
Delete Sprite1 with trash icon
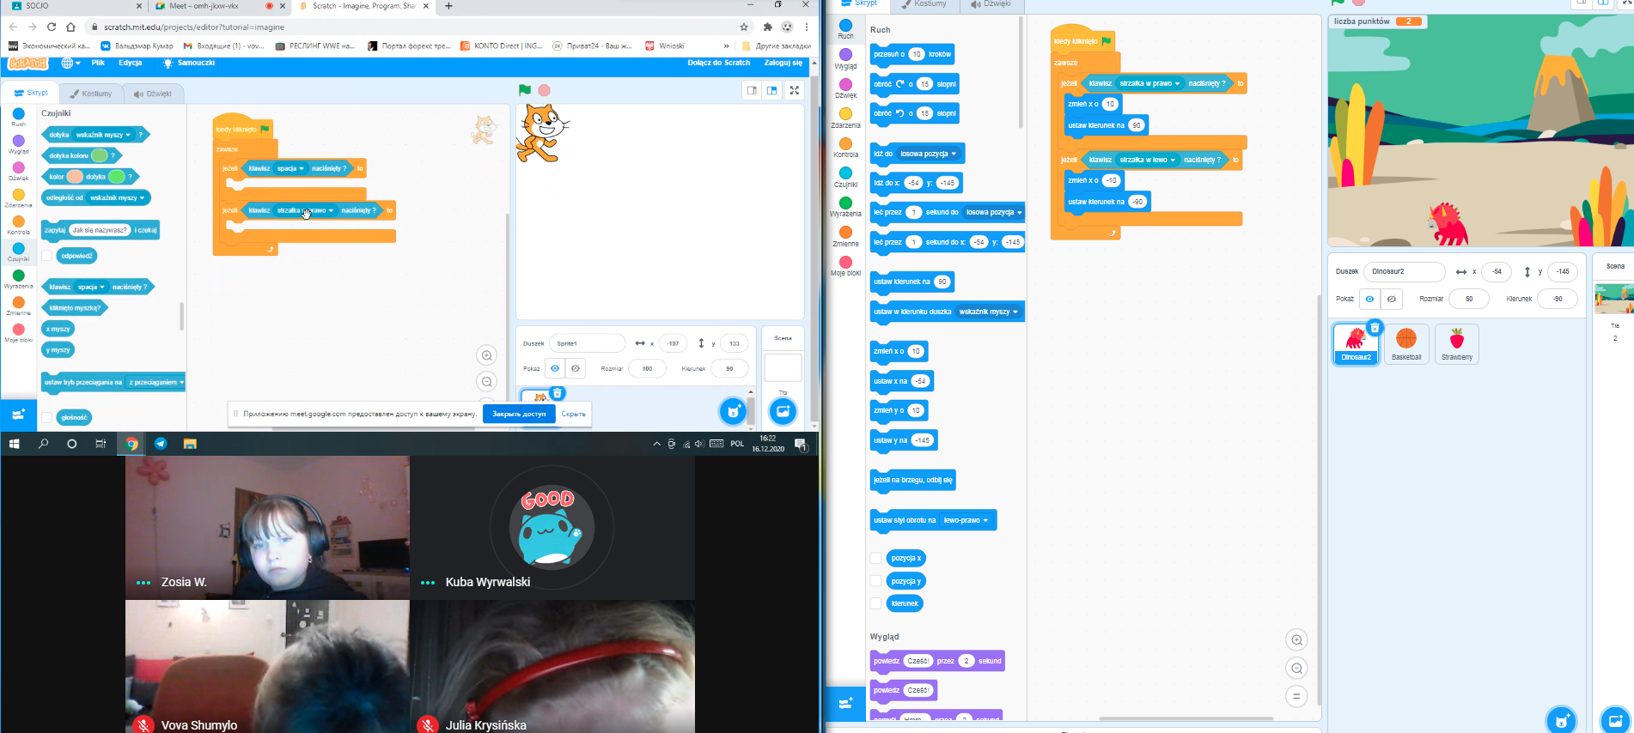tap(557, 393)
